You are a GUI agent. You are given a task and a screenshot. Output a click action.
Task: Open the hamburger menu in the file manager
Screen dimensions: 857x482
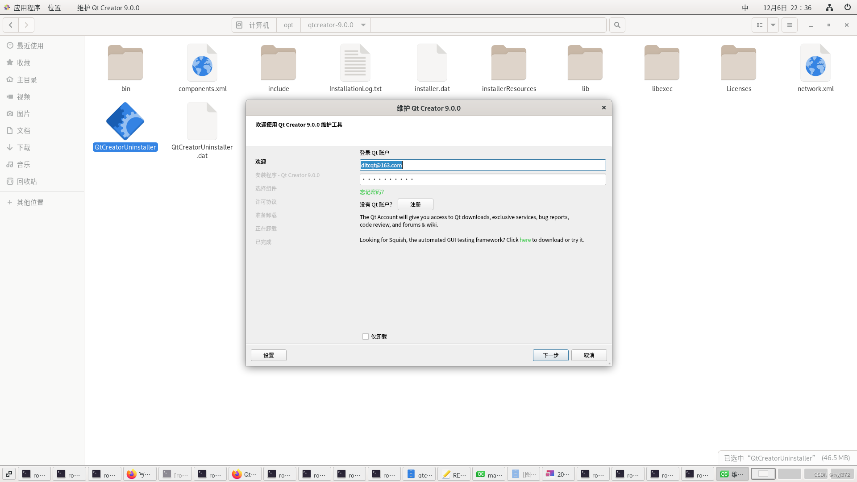(789, 25)
